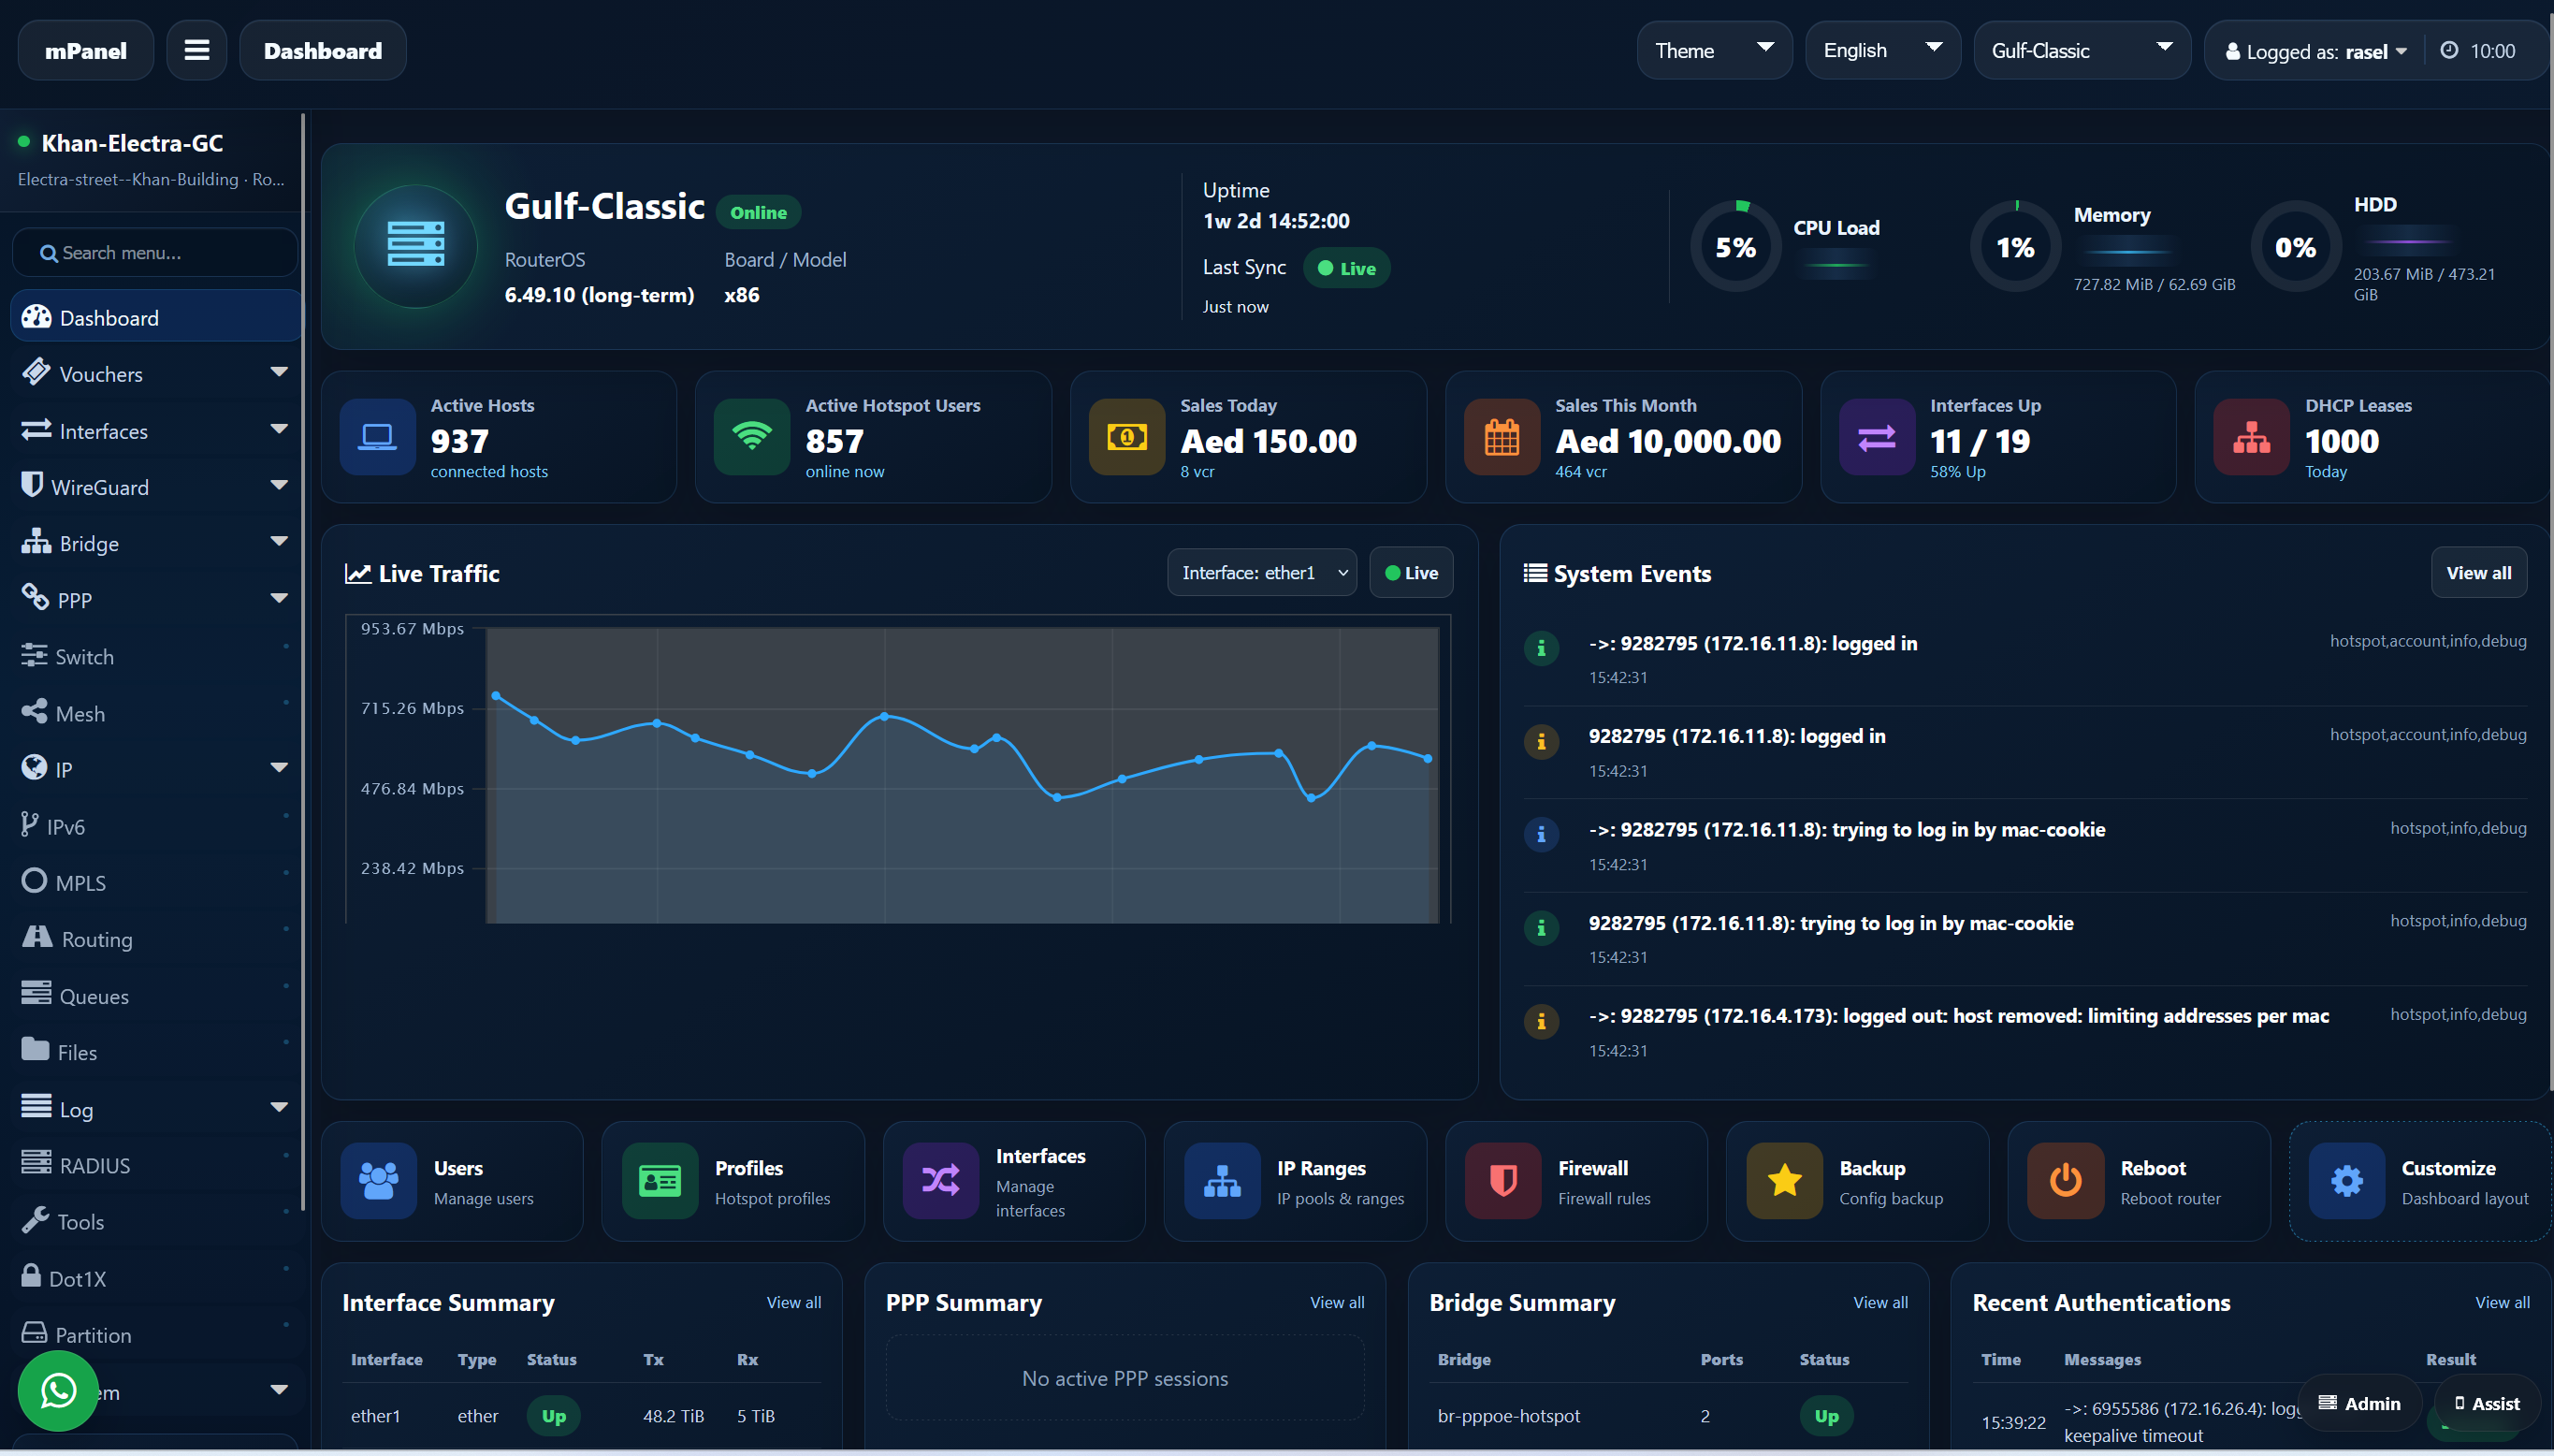This screenshot has height=1456, width=2554.
Task: Click View all in Recent Authentications
Action: pyautogui.click(x=2502, y=1302)
